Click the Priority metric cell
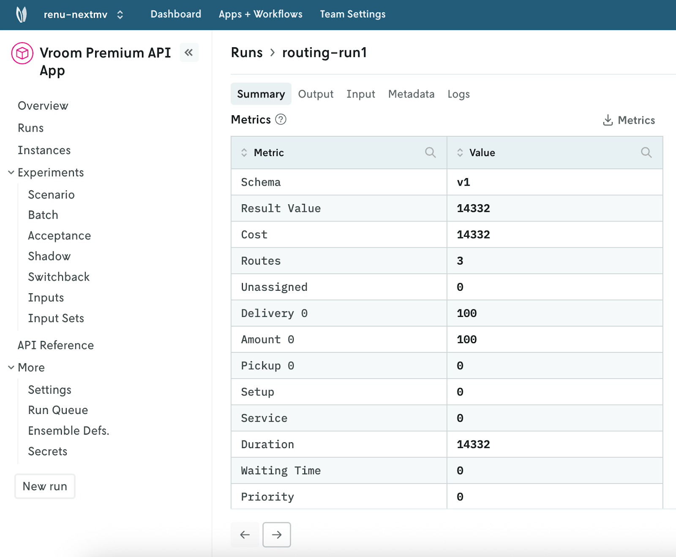 (339, 497)
